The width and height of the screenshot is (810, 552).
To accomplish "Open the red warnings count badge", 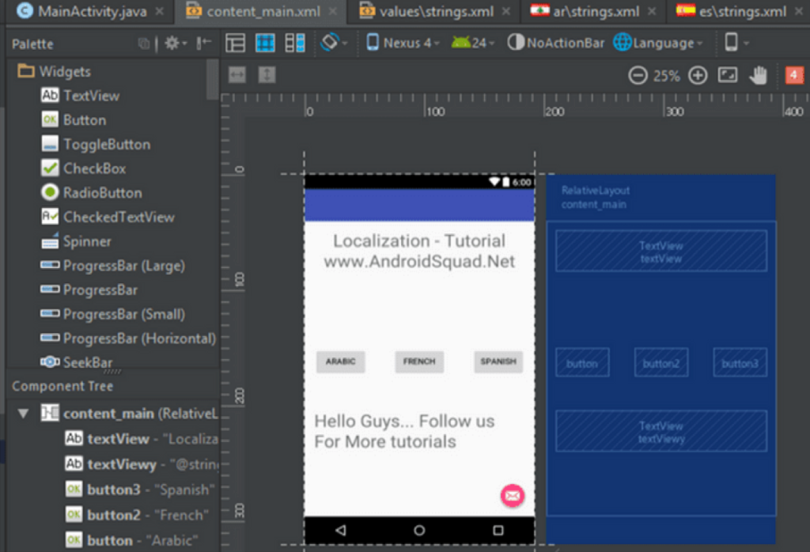I will (x=793, y=75).
